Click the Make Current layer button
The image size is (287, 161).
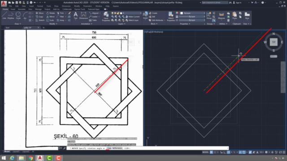coord(133,17)
